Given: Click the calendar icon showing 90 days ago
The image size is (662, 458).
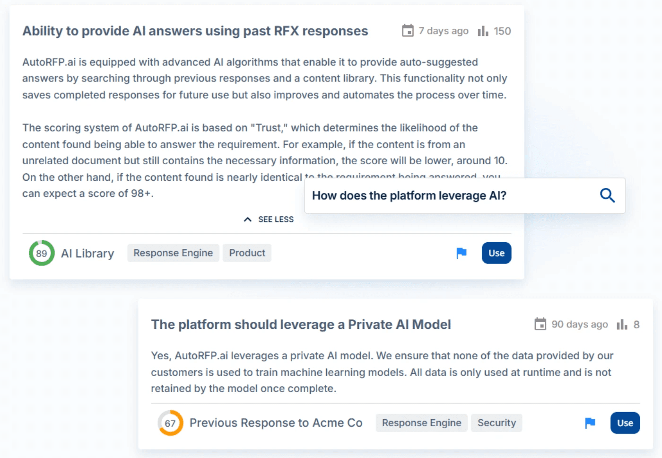Looking at the screenshot, I should (540, 324).
